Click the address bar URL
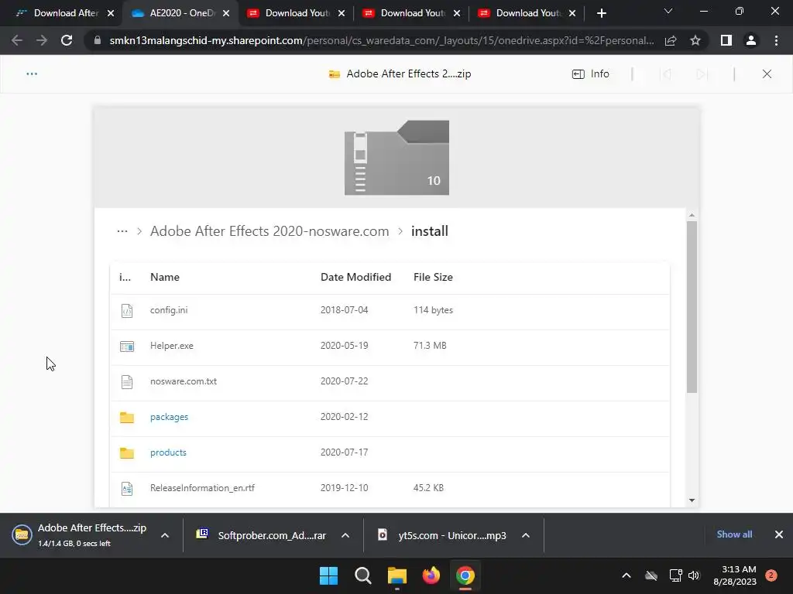This screenshot has height=594, width=793. 382,40
